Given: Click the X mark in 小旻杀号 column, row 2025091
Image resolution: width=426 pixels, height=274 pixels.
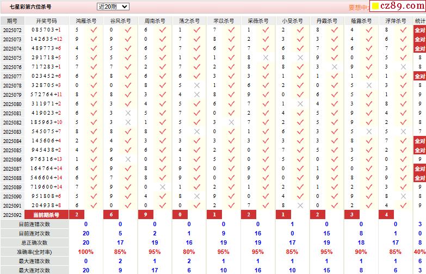Looking at the screenshot, I should click(300, 205).
